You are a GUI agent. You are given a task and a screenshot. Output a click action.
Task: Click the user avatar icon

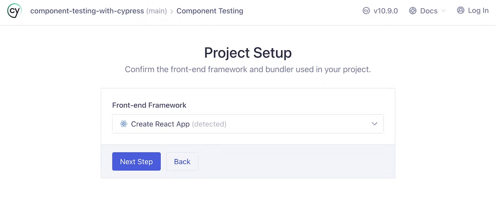460,10
